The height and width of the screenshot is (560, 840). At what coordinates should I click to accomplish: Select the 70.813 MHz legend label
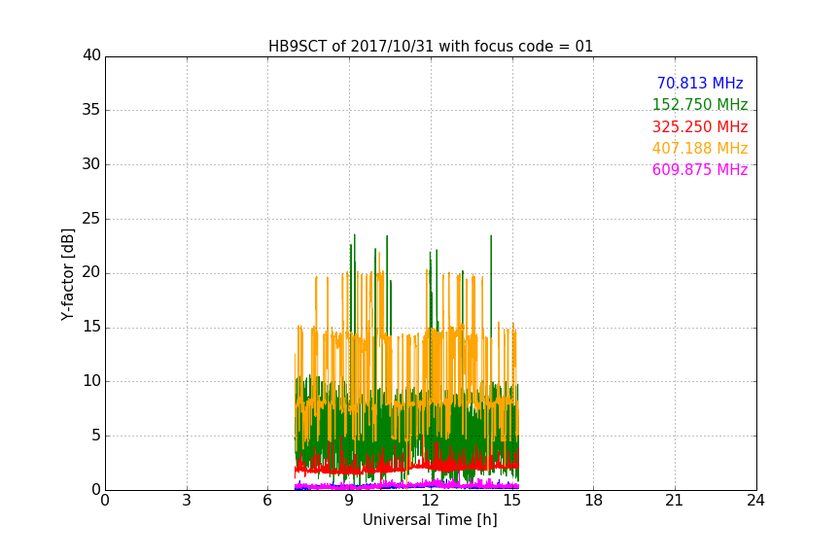[700, 83]
